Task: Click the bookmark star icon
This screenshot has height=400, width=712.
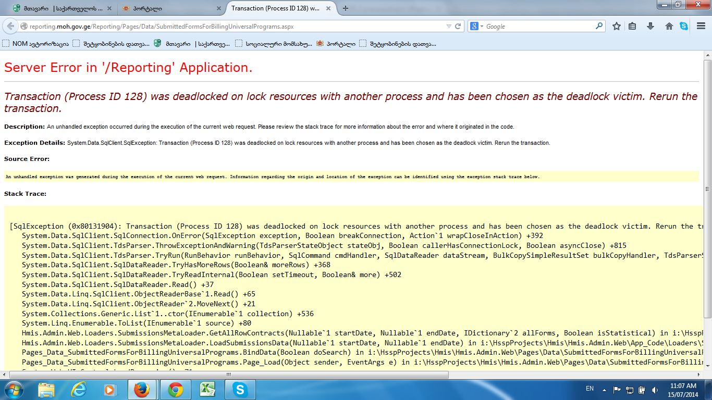Action: [x=617, y=26]
